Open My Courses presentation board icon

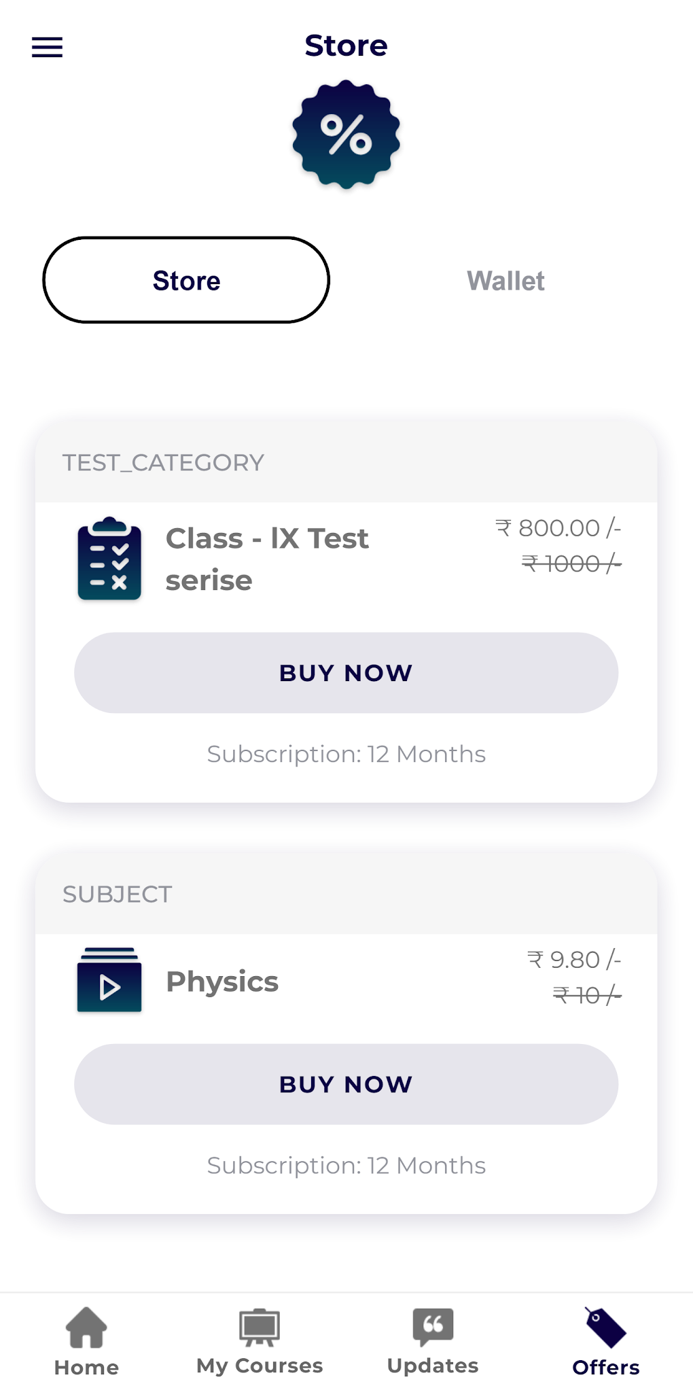click(260, 1326)
